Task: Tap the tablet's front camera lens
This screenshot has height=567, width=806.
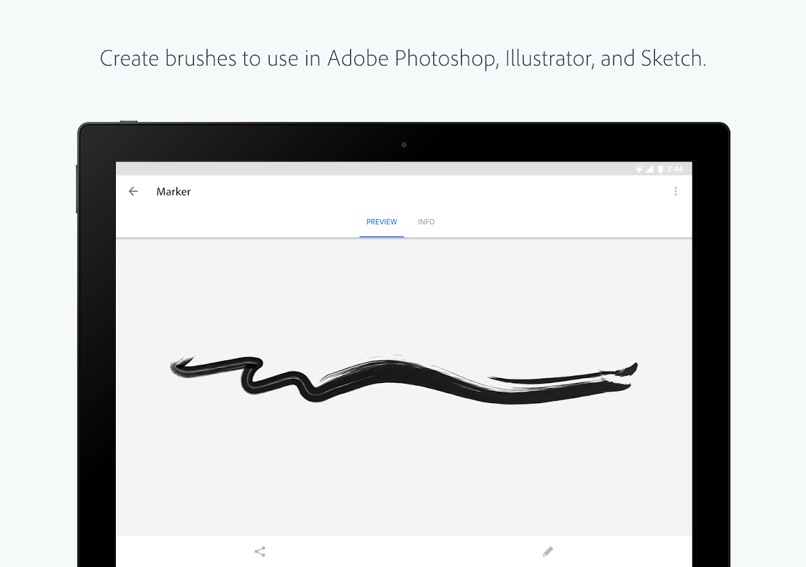Action: point(404,145)
